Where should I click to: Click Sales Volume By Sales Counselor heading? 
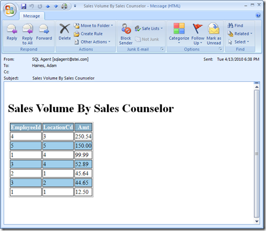click(x=91, y=108)
